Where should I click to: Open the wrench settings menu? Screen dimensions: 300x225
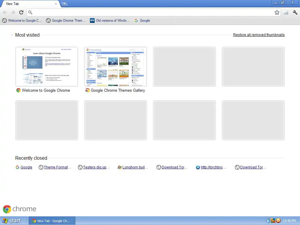pyautogui.click(x=295, y=13)
